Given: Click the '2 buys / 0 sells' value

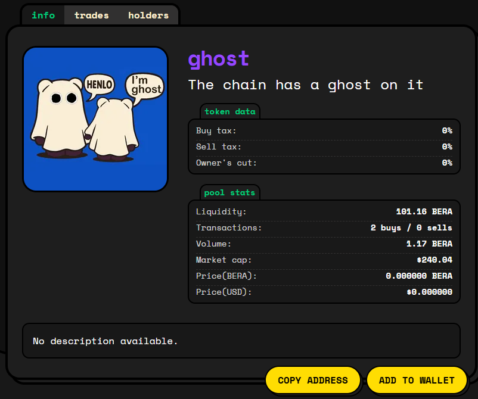Looking at the screenshot, I should pyautogui.click(x=411, y=227).
